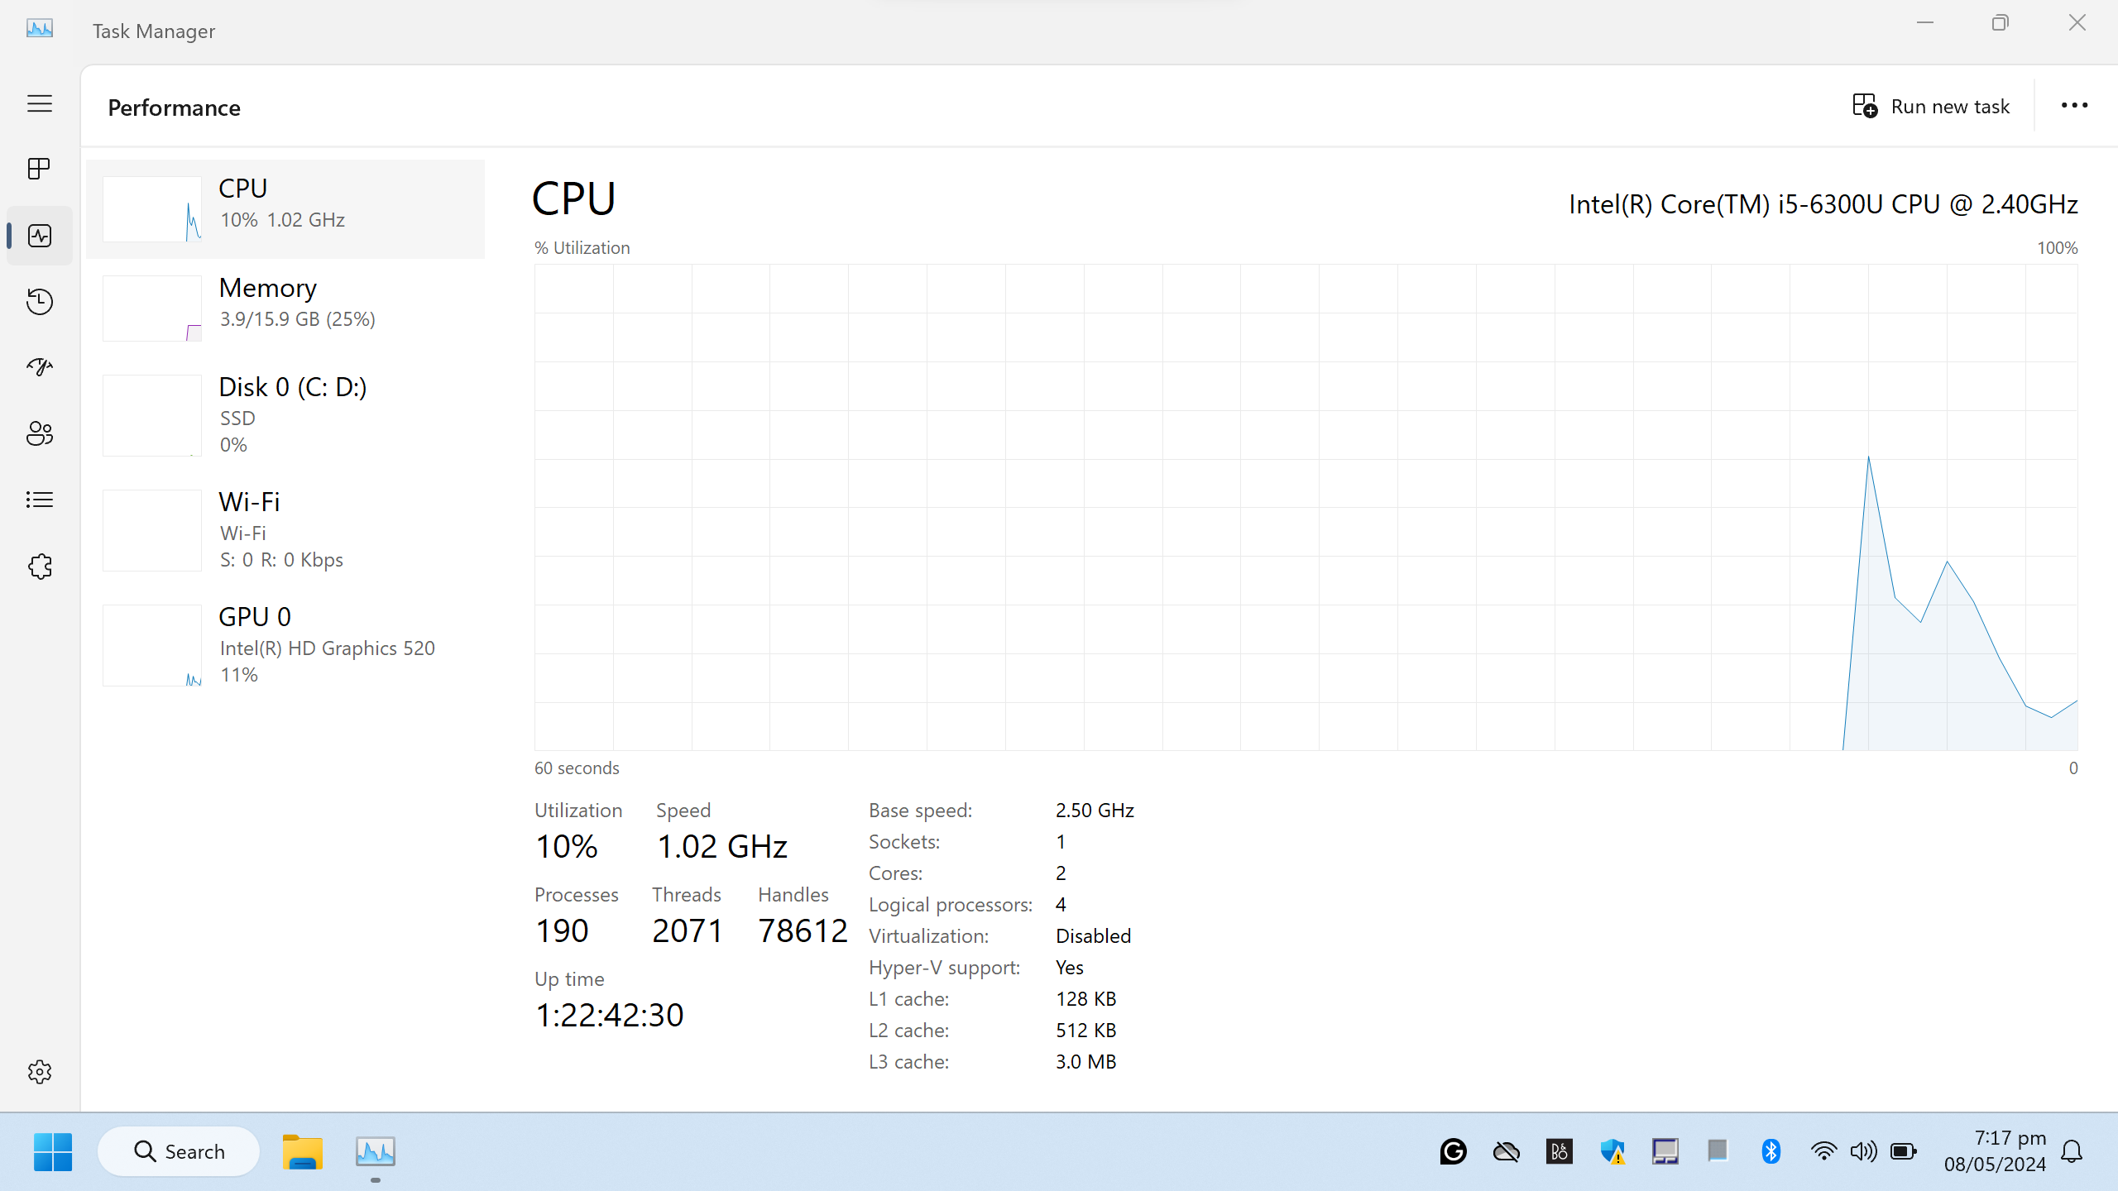Click the display monitor tray icon
Image resolution: width=2118 pixels, height=1191 pixels.
[x=1665, y=1151]
